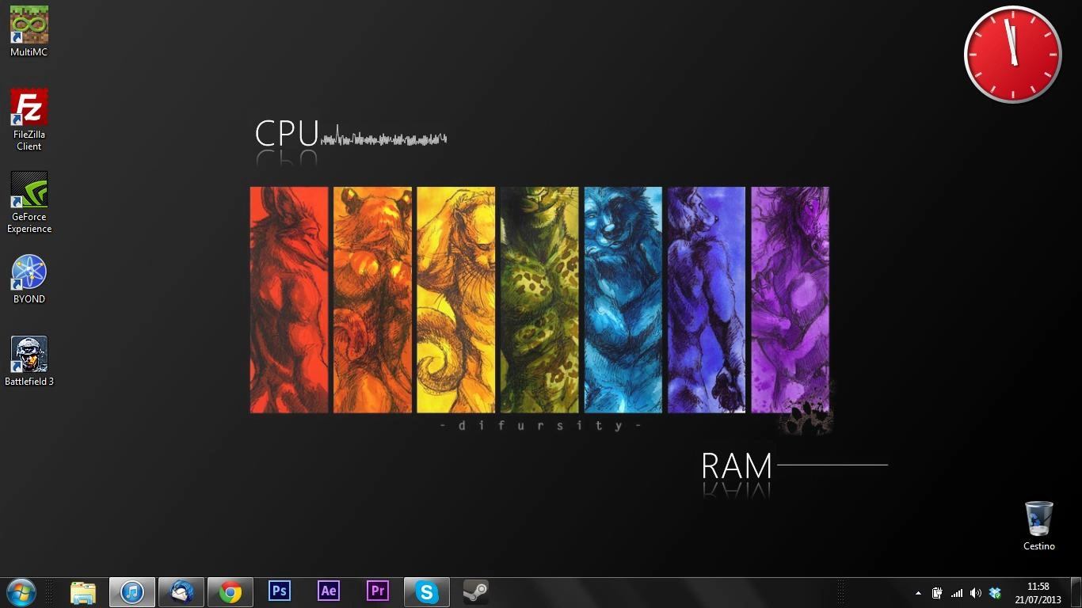Switch to iTunes on the taskbar
Viewport: 1082px width, 608px height.
[x=132, y=592]
